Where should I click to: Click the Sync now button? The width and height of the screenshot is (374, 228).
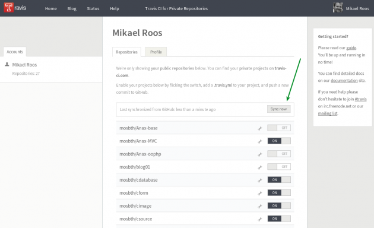pyautogui.click(x=279, y=109)
